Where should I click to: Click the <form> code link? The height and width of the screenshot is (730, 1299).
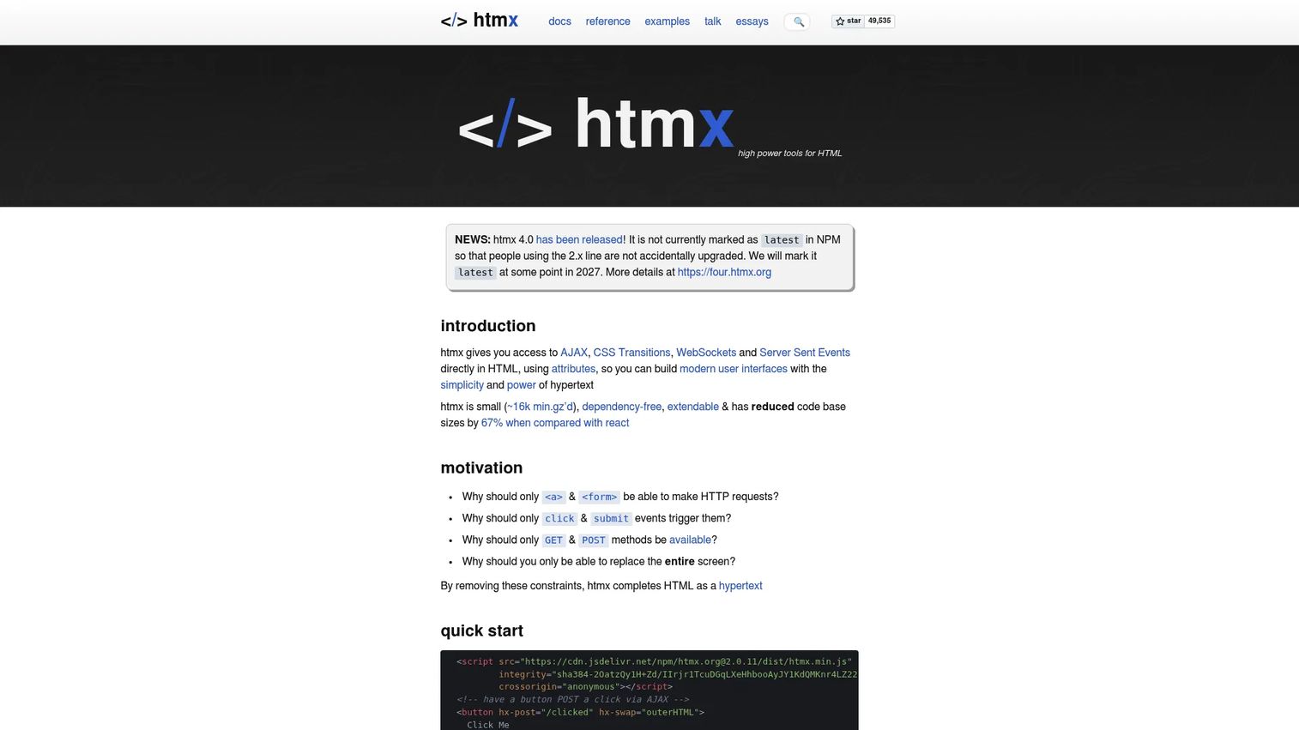coord(599,497)
